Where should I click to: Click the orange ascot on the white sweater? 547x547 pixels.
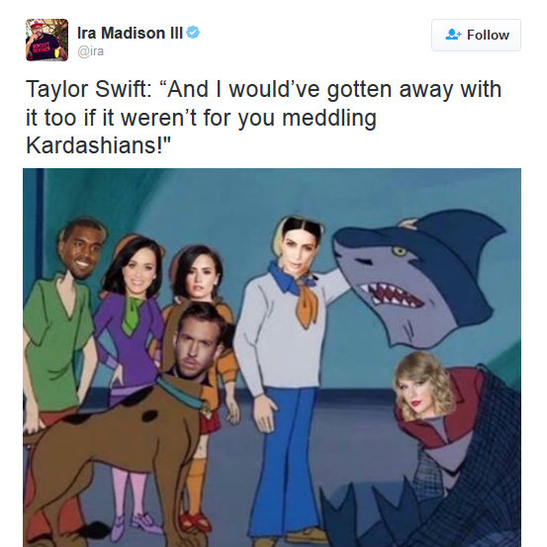pos(307,305)
